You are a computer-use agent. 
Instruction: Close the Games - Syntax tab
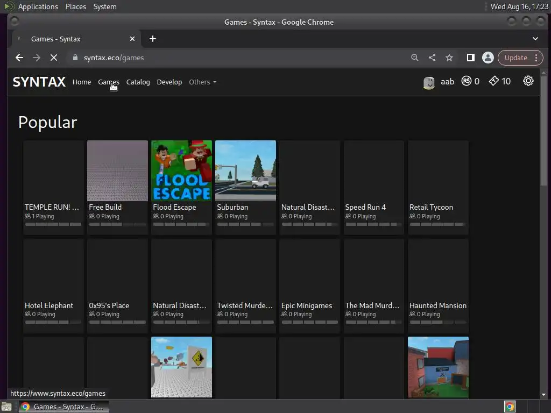pyautogui.click(x=132, y=39)
